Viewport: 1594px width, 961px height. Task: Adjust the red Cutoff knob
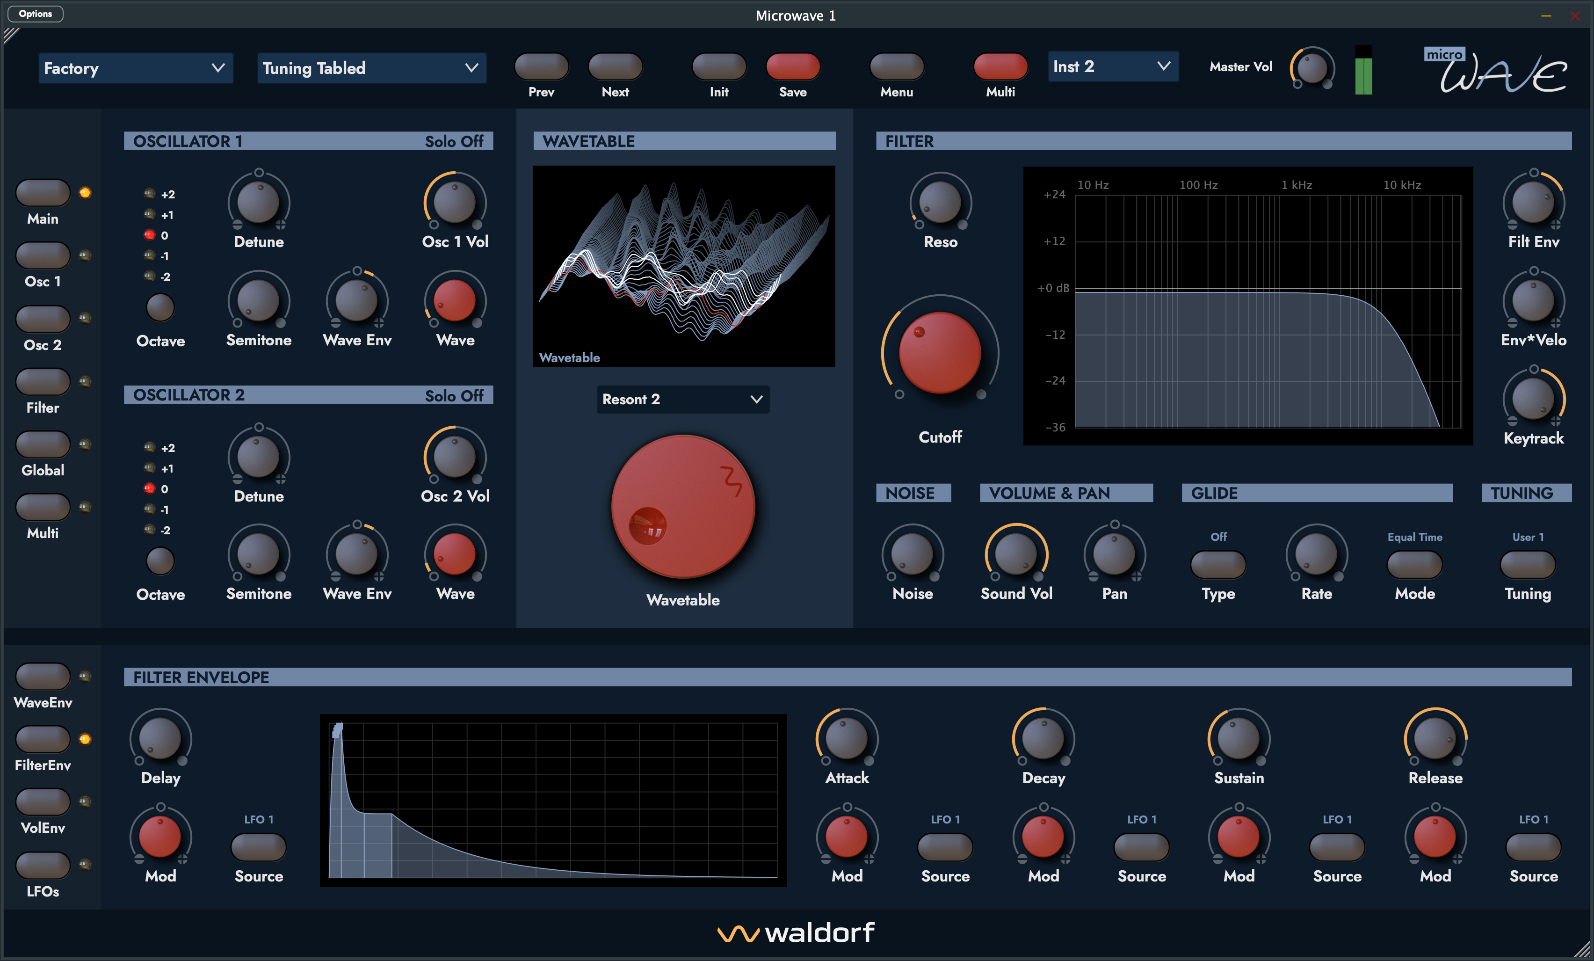pos(939,354)
